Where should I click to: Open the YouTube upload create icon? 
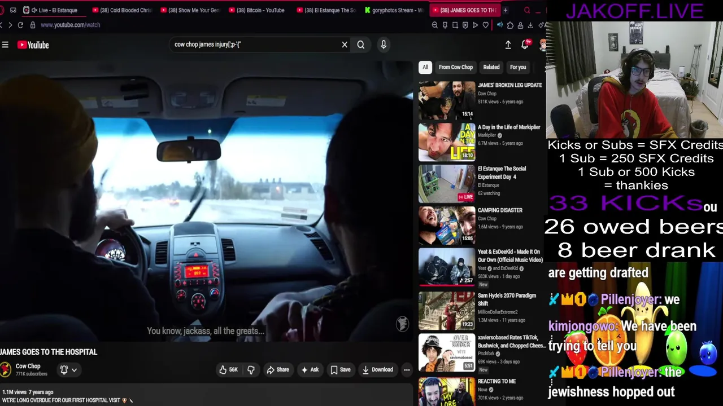[508, 45]
